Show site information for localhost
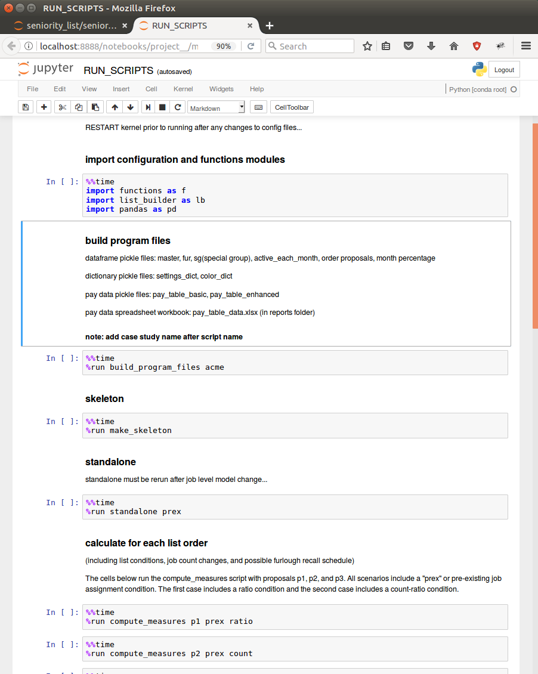The height and width of the screenshot is (674, 538). point(29,46)
